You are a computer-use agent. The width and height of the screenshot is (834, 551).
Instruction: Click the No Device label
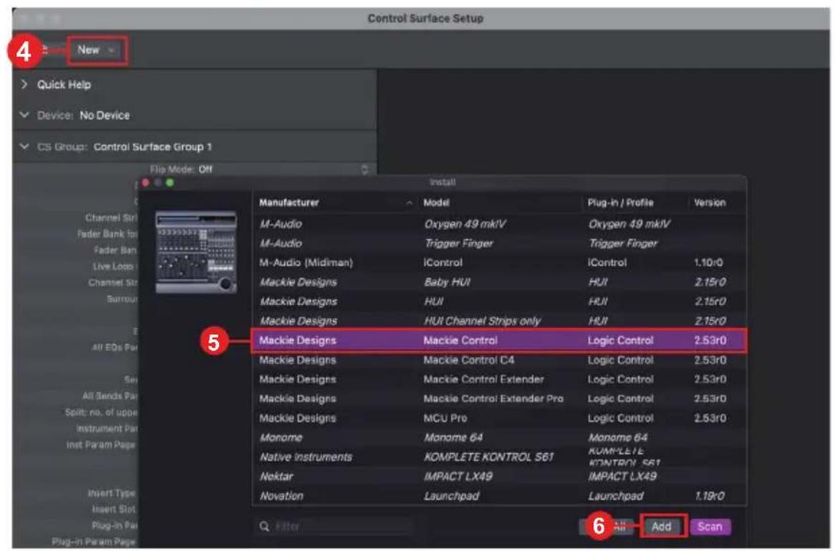[x=105, y=115]
